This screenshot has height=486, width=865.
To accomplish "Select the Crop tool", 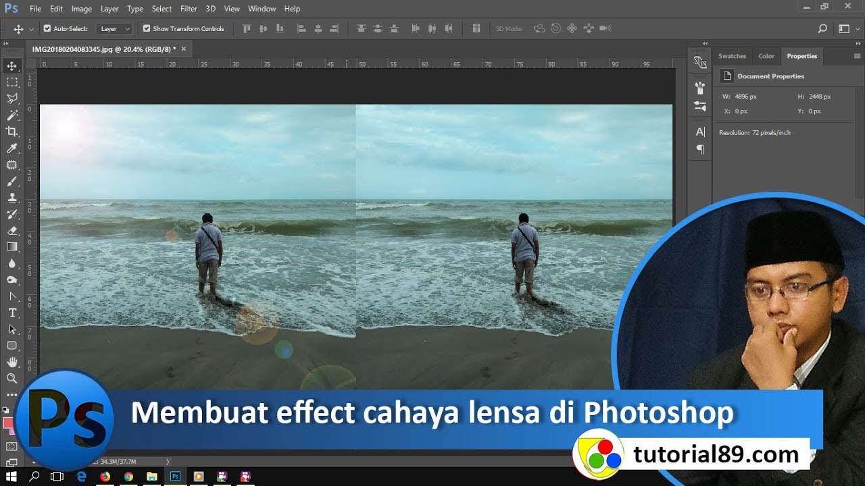I will tap(12, 132).
